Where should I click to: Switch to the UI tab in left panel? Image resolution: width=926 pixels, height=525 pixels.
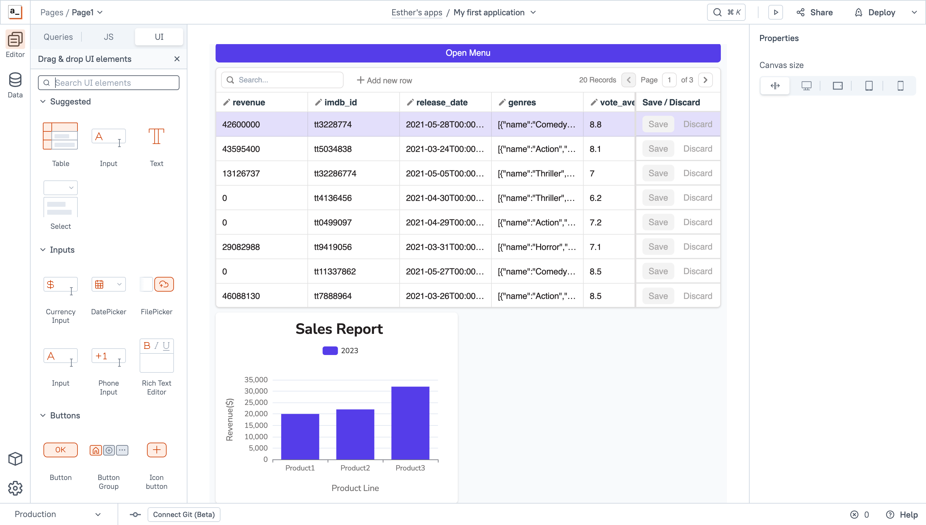(159, 37)
